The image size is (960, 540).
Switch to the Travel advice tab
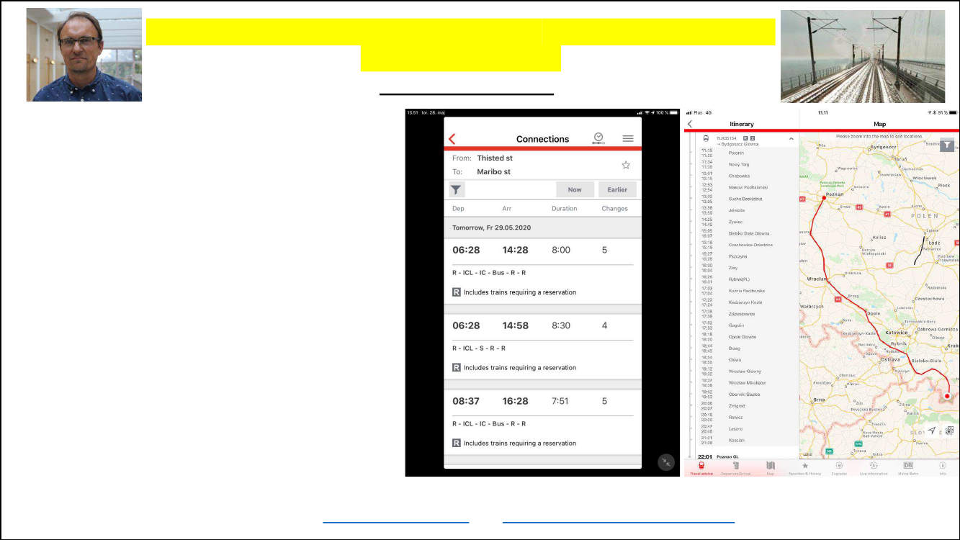[x=701, y=468]
